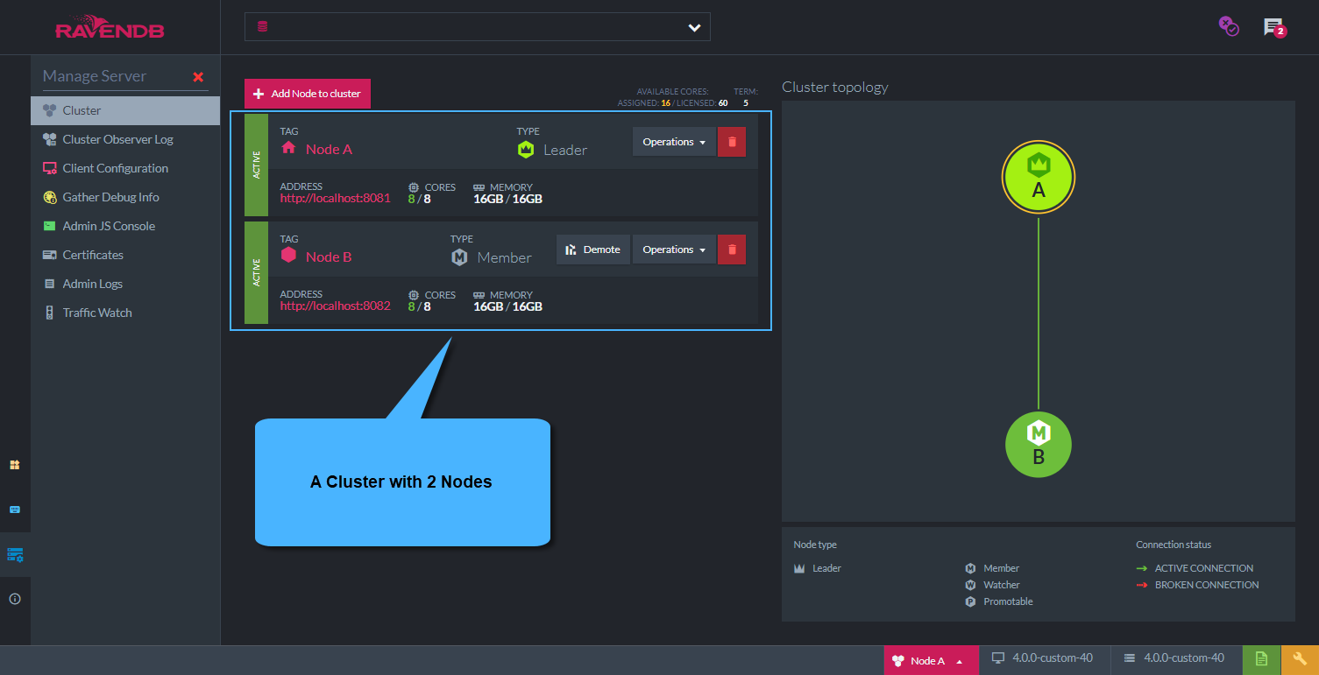Click Node B cores value 8 / 8

pyautogui.click(x=419, y=306)
